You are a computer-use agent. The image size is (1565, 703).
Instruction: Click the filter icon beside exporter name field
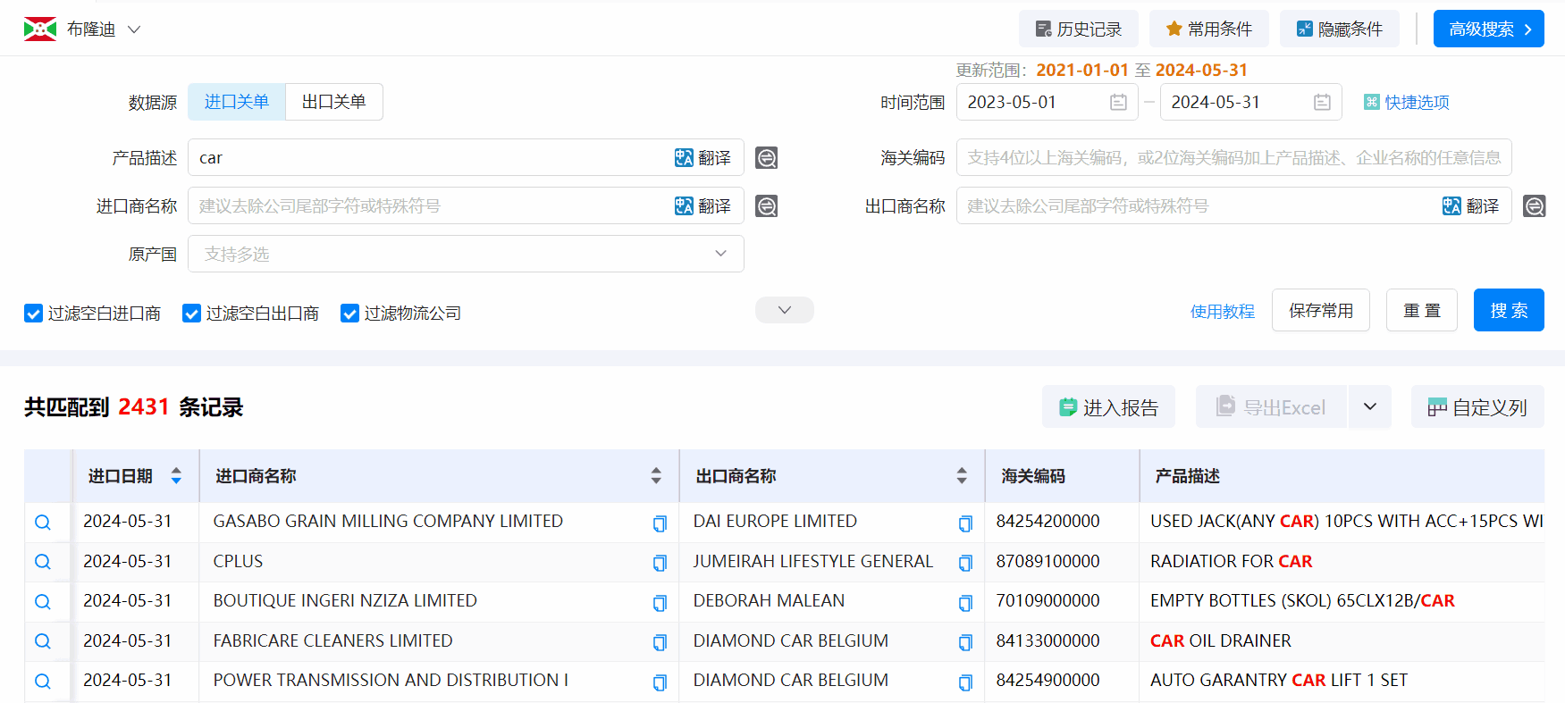point(1534,206)
